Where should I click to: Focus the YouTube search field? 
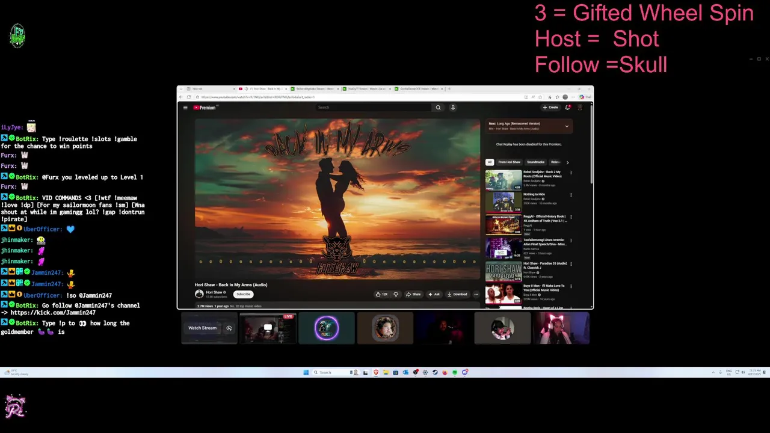374,108
